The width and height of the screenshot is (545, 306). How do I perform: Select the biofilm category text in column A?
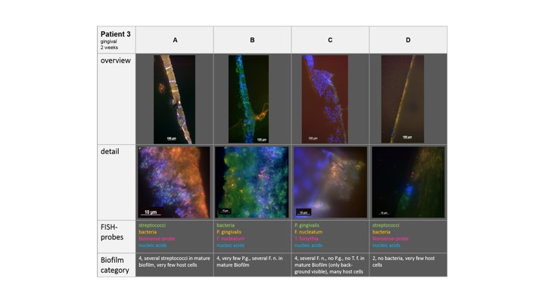pyautogui.click(x=174, y=261)
